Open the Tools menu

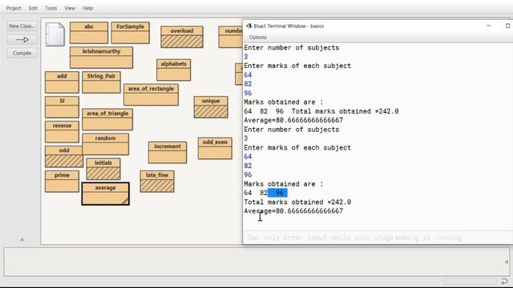(x=50, y=8)
